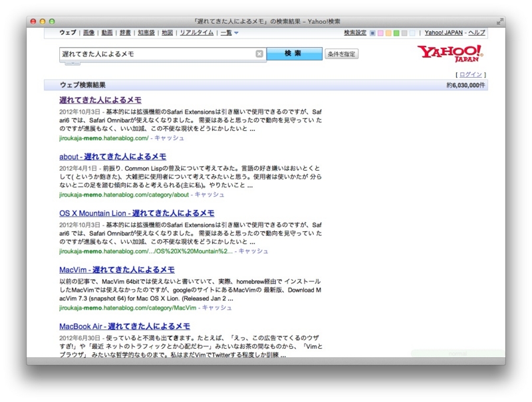Enable the pink theme square
This screenshot has width=532, height=402.
pyautogui.click(x=380, y=32)
